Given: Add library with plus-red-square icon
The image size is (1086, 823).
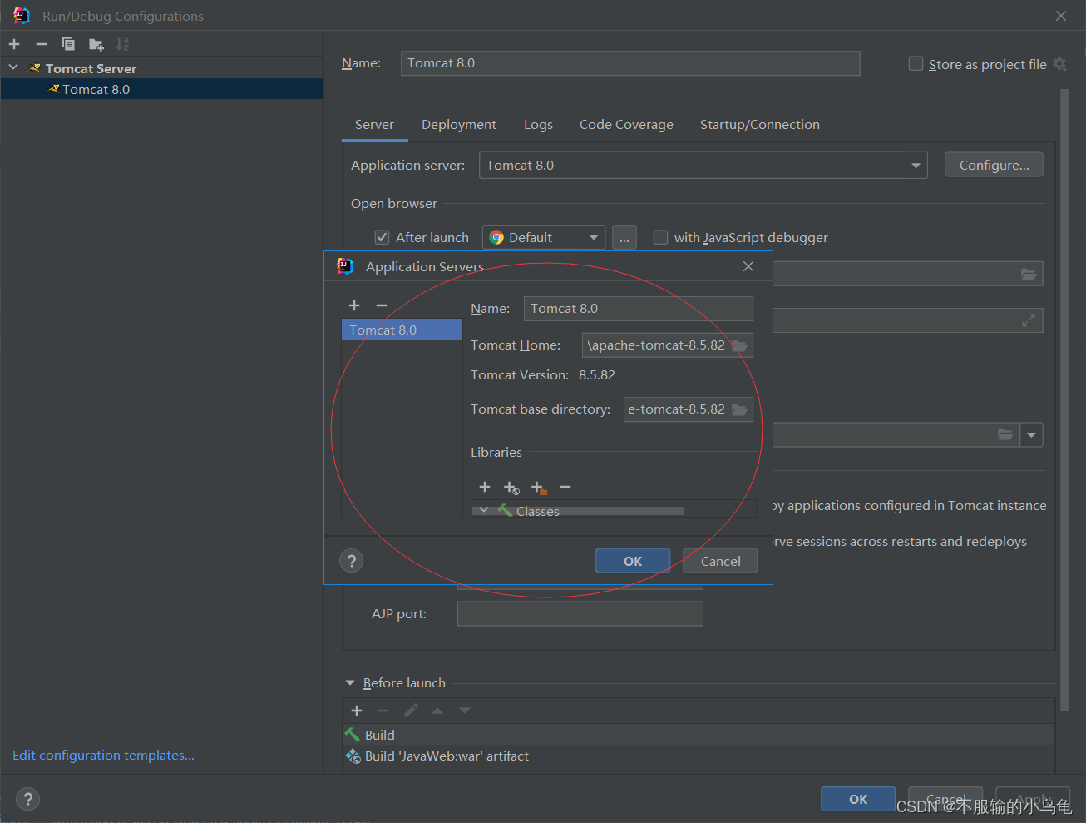Looking at the screenshot, I should pyautogui.click(x=539, y=488).
